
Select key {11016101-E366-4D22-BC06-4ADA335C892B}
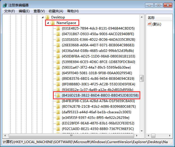click(x=99, y=40)
